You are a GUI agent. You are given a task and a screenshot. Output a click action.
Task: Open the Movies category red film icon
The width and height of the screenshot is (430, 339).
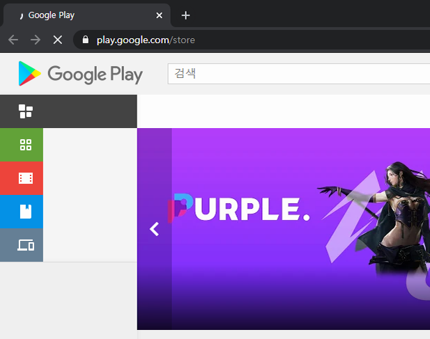click(26, 178)
